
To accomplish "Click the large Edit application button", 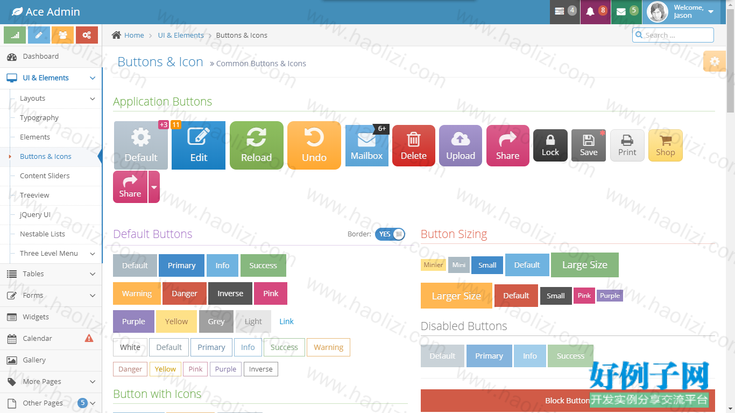I will 199,145.
